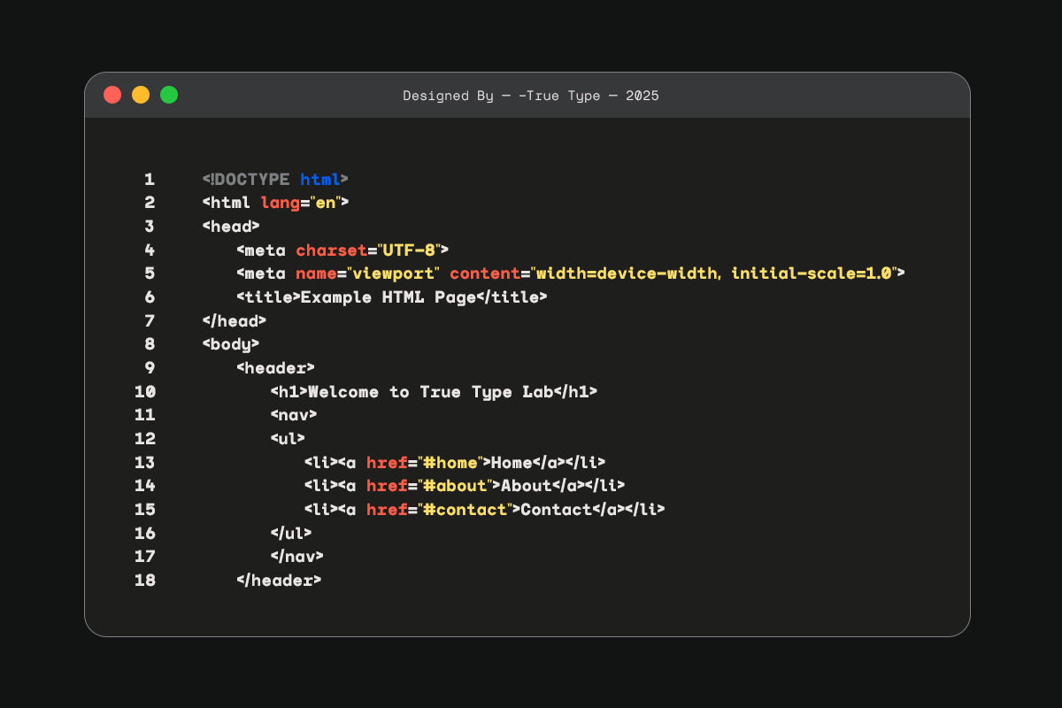The image size is (1062, 708).
Task: Select the blue html keyword on line 1
Action: (322, 179)
